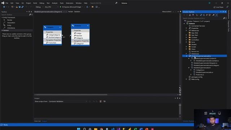231x130 pixels.
Task: Close the Output panel
Action: coord(180,98)
